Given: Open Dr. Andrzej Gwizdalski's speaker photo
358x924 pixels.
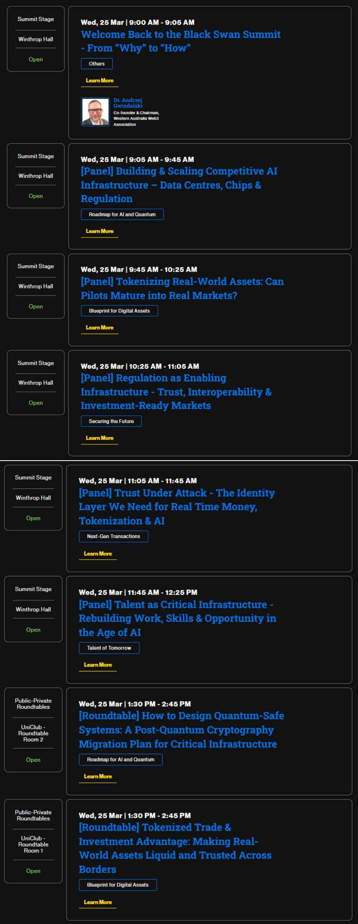Looking at the screenshot, I should 95,112.
